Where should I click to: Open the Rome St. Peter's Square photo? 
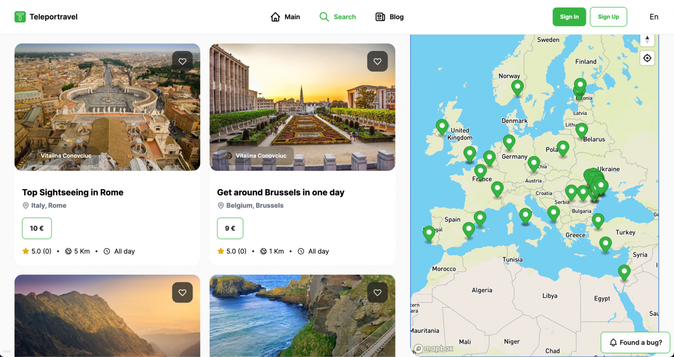(x=107, y=107)
